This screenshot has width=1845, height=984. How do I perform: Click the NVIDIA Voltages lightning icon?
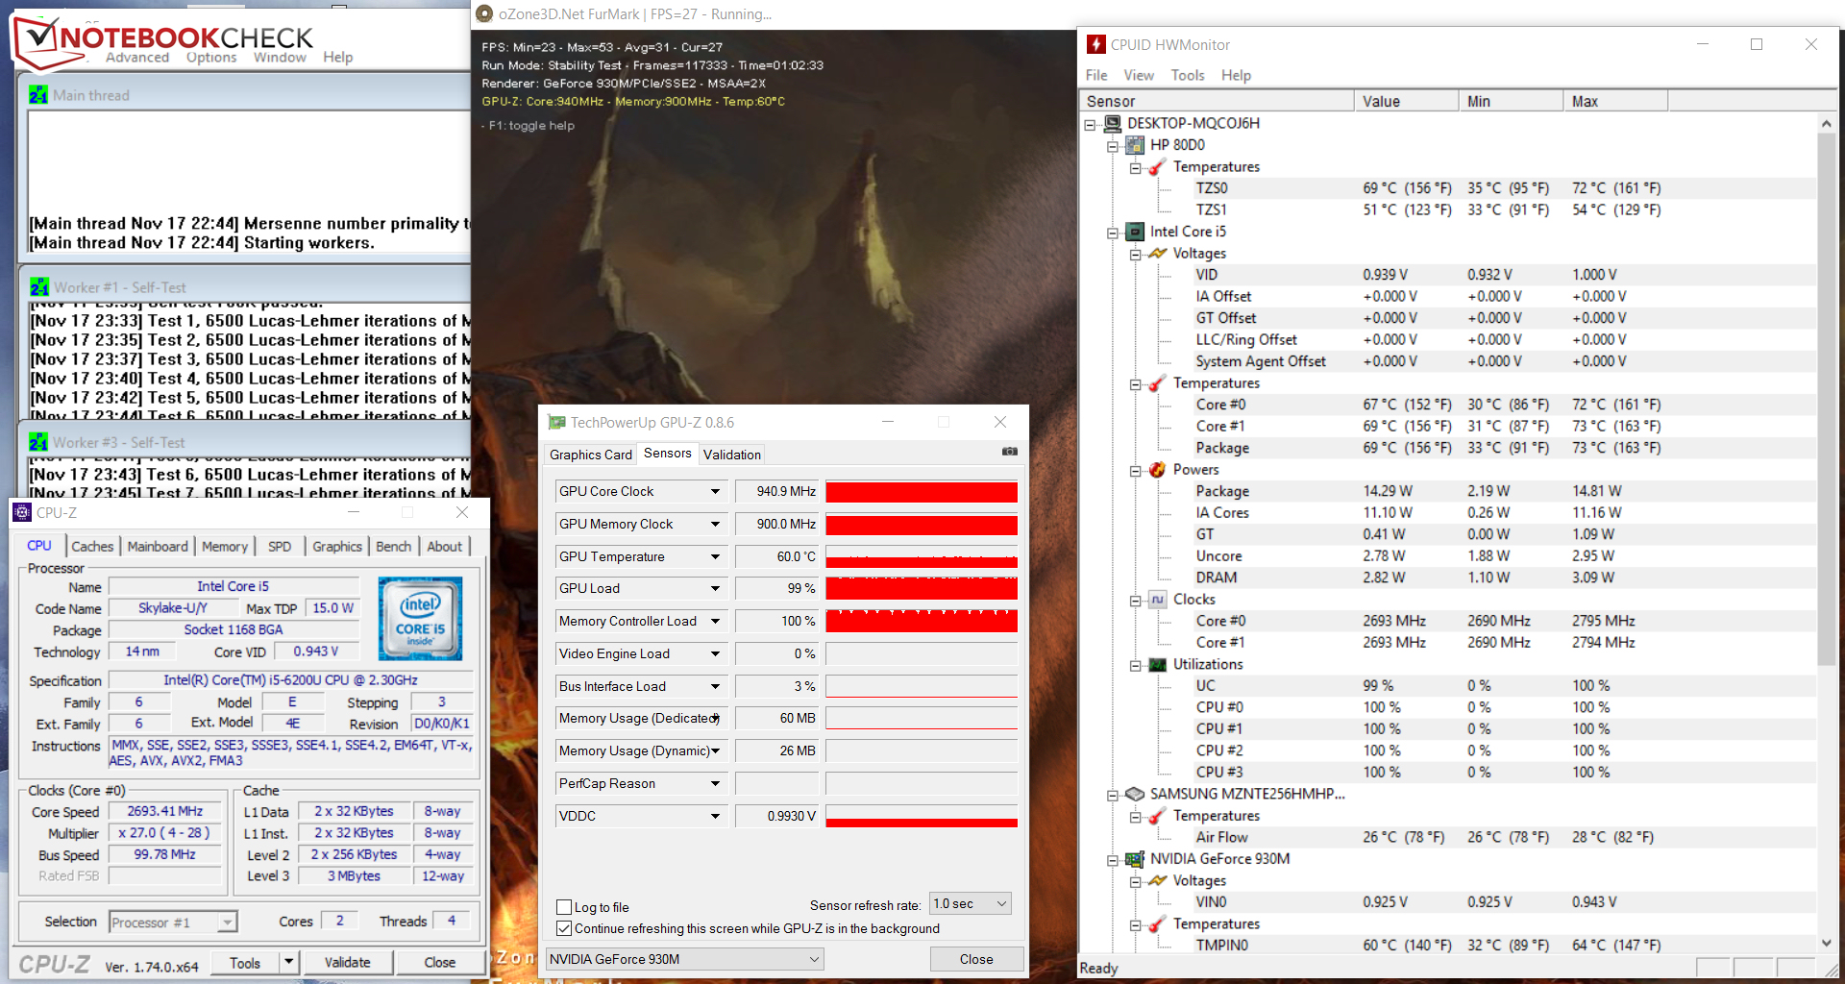(1157, 880)
